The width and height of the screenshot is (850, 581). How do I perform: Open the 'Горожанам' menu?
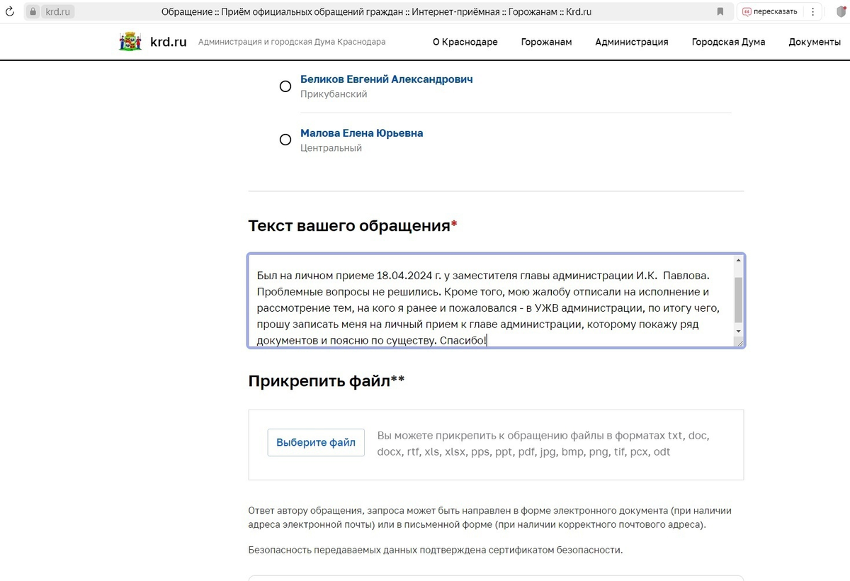point(546,42)
